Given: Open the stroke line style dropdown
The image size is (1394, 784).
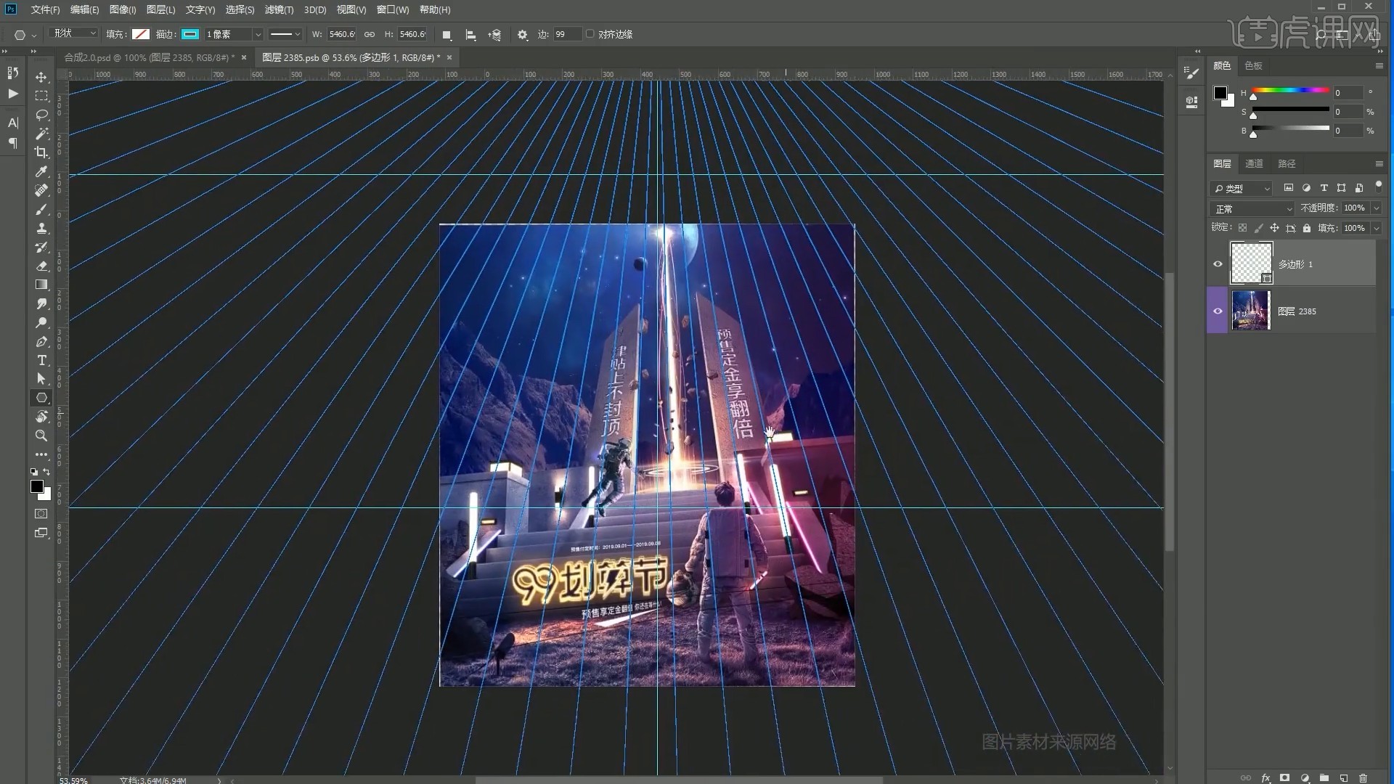Looking at the screenshot, I should pos(285,34).
